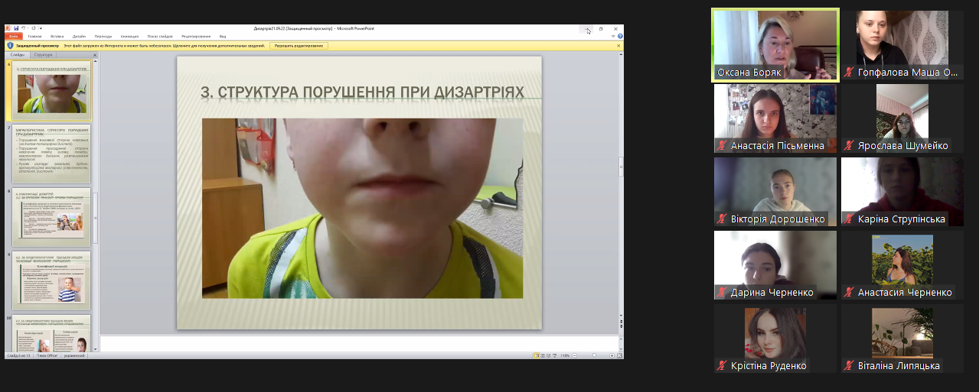Expand the ribbon using the chevron arrow
This screenshot has height=392, width=979.
pos(612,36)
